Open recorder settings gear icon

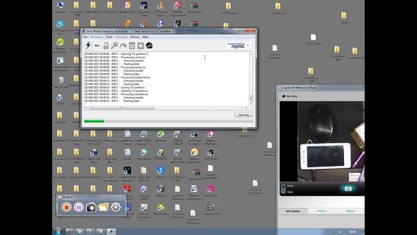click(116, 208)
